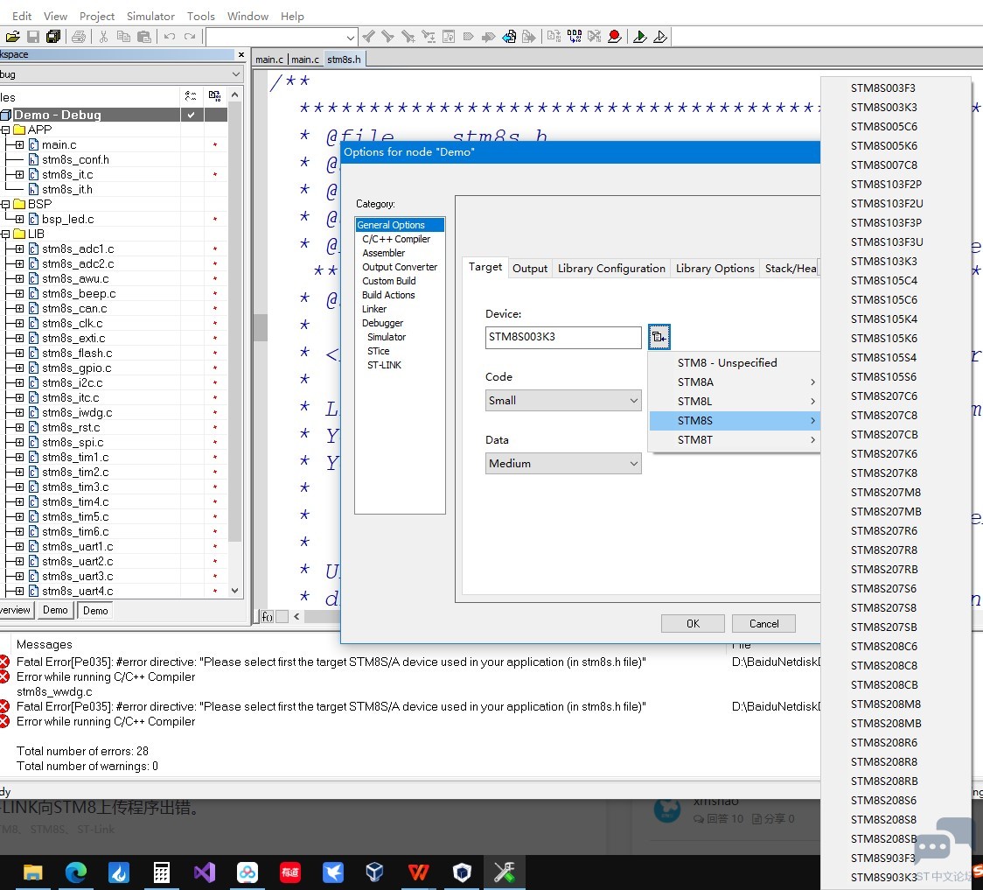The height and width of the screenshot is (890, 983).
Task: Click the Save All toolbar icon
Action: [x=54, y=37]
